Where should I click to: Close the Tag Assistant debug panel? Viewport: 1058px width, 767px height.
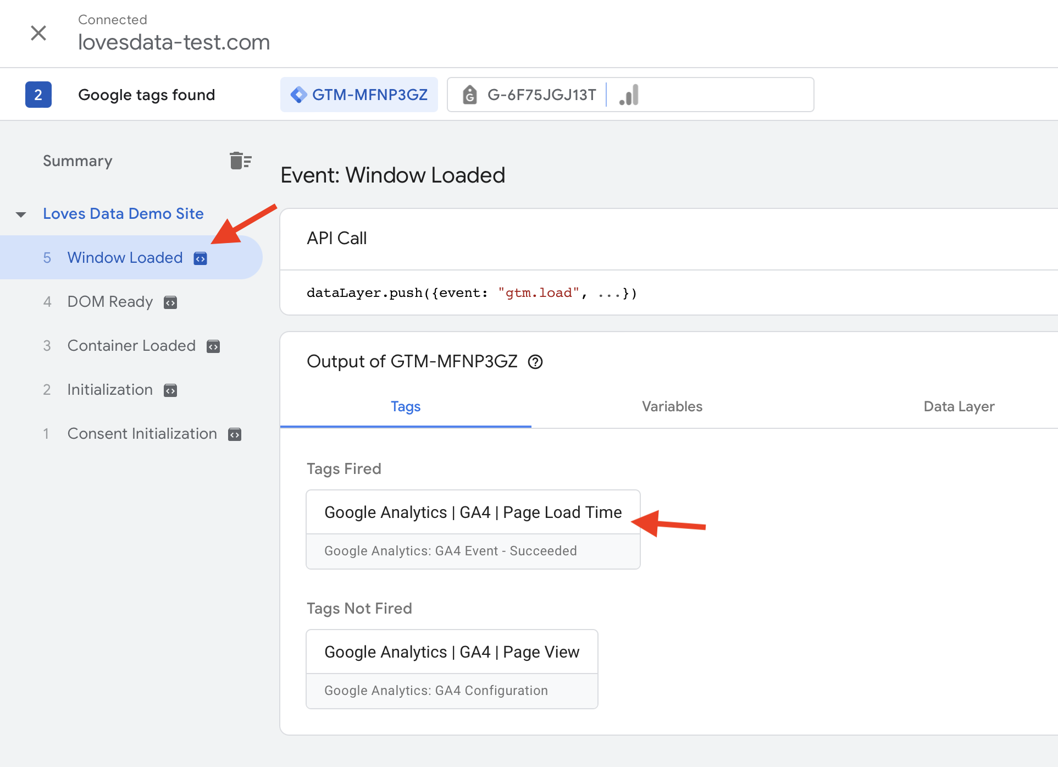click(x=38, y=33)
